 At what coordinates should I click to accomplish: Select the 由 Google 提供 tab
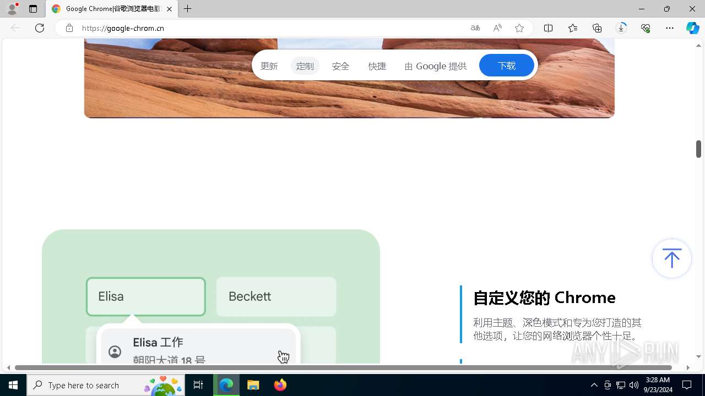point(436,66)
